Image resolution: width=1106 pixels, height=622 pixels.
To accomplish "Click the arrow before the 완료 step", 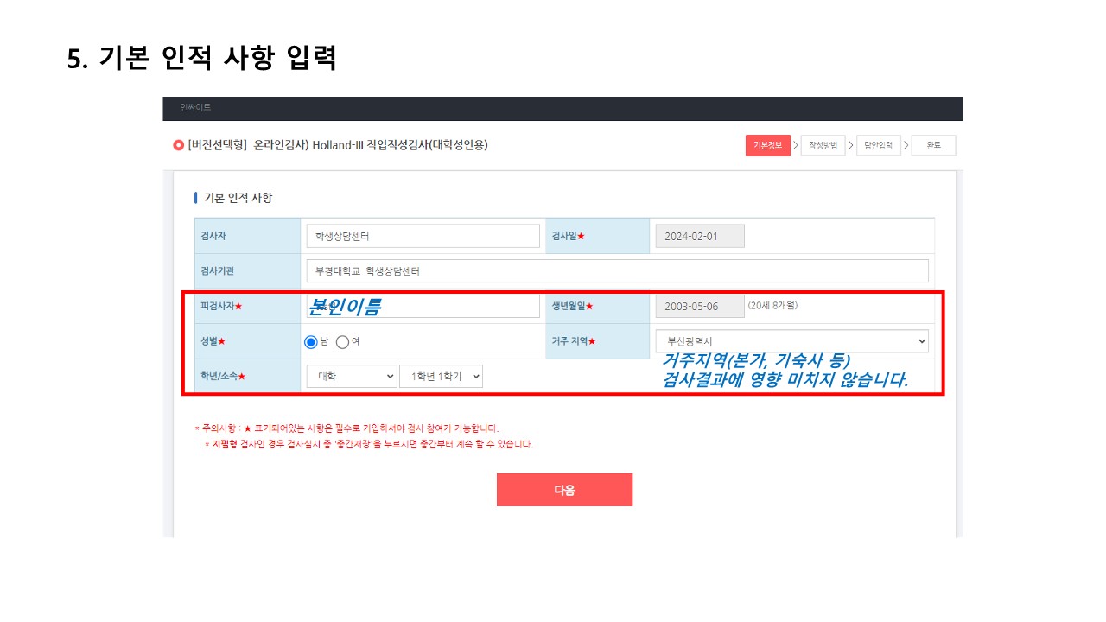I will 906,145.
